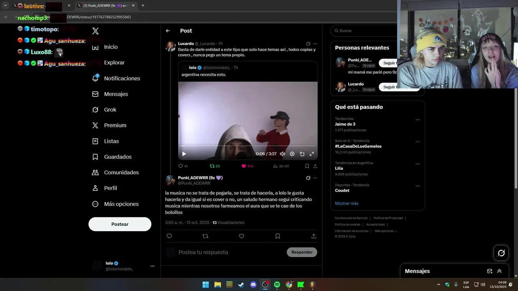This screenshot has height=291, width=518.
Task: Bookmark Lucardo's post
Action: point(307,166)
